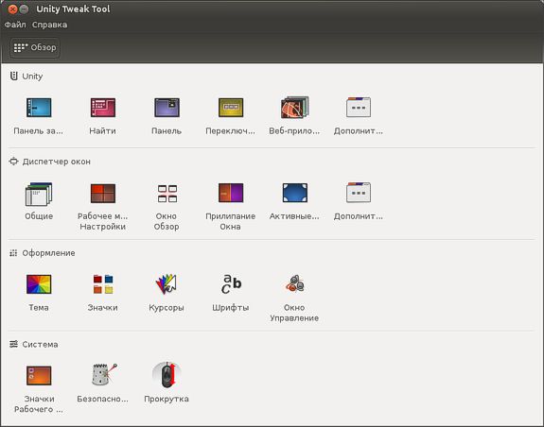Open Рабочее м... Настройки workspace icon
This screenshot has height=427, width=544.
(103, 194)
